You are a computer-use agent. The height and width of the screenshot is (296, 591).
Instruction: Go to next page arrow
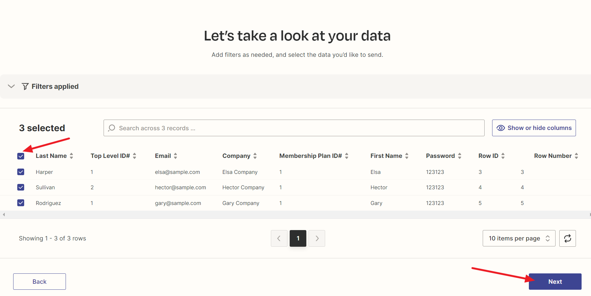[317, 238]
